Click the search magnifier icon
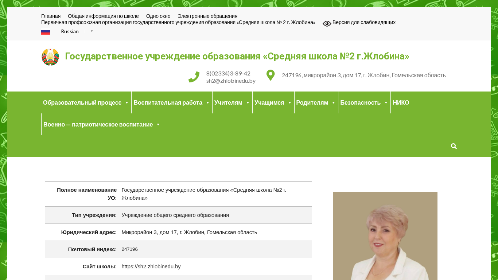Image resolution: width=498 pixels, height=280 pixels. pyautogui.click(x=454, y=146)
